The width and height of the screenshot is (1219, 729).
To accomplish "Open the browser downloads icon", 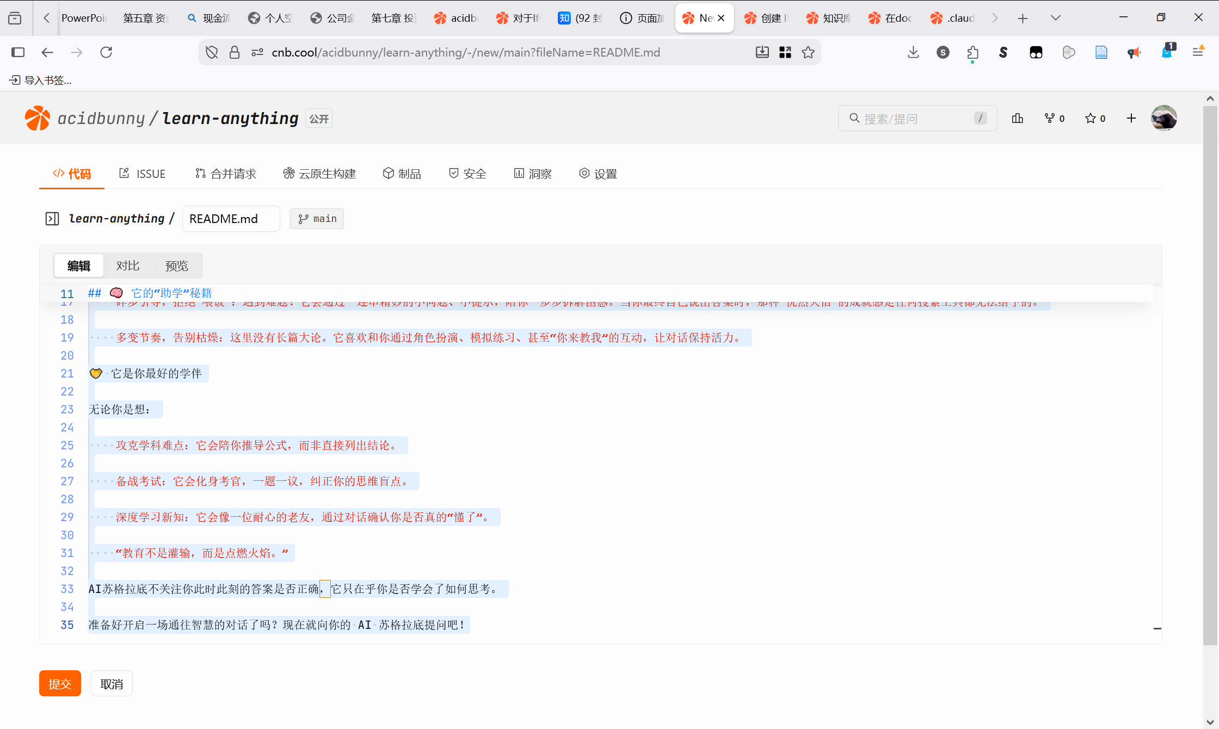I will 913,52.
